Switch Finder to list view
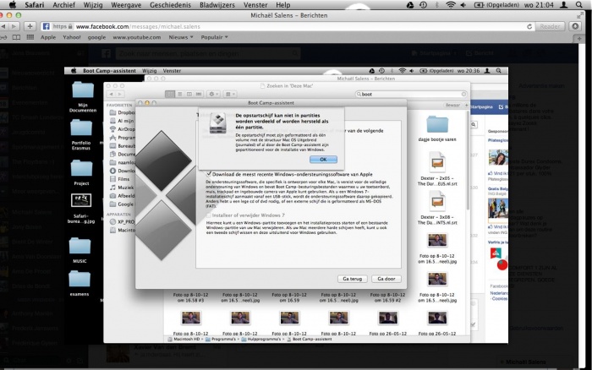The width and height of the screenshot is (592, 370). pos(179,94)
